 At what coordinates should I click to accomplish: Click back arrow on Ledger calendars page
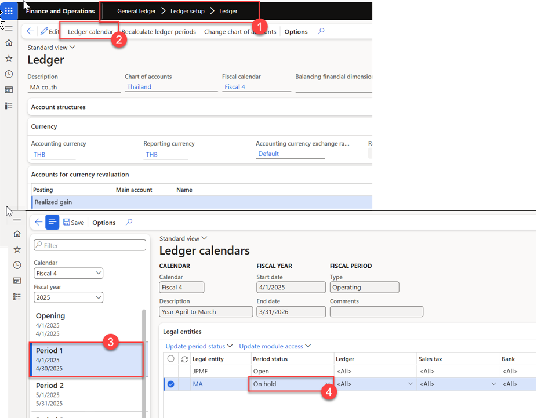point(39,222)
